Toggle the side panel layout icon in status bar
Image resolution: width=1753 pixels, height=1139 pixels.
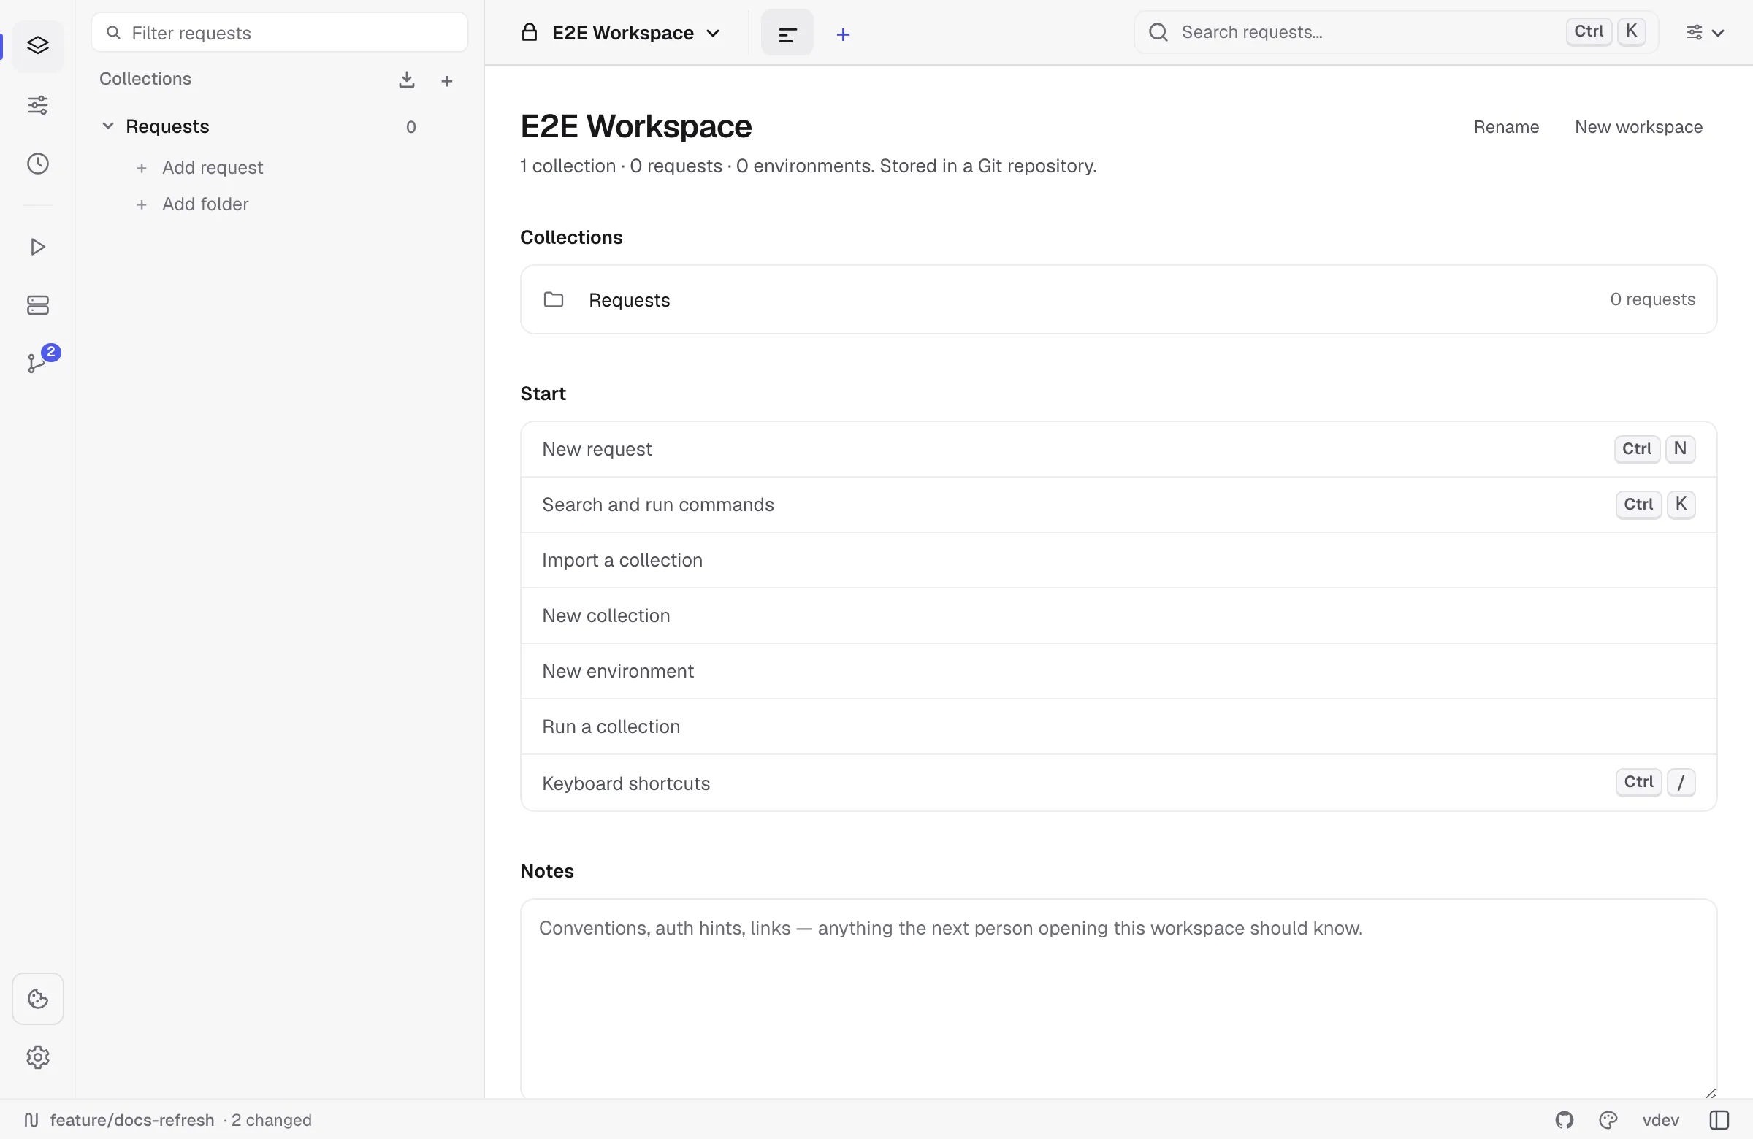coord(1719,1120)
